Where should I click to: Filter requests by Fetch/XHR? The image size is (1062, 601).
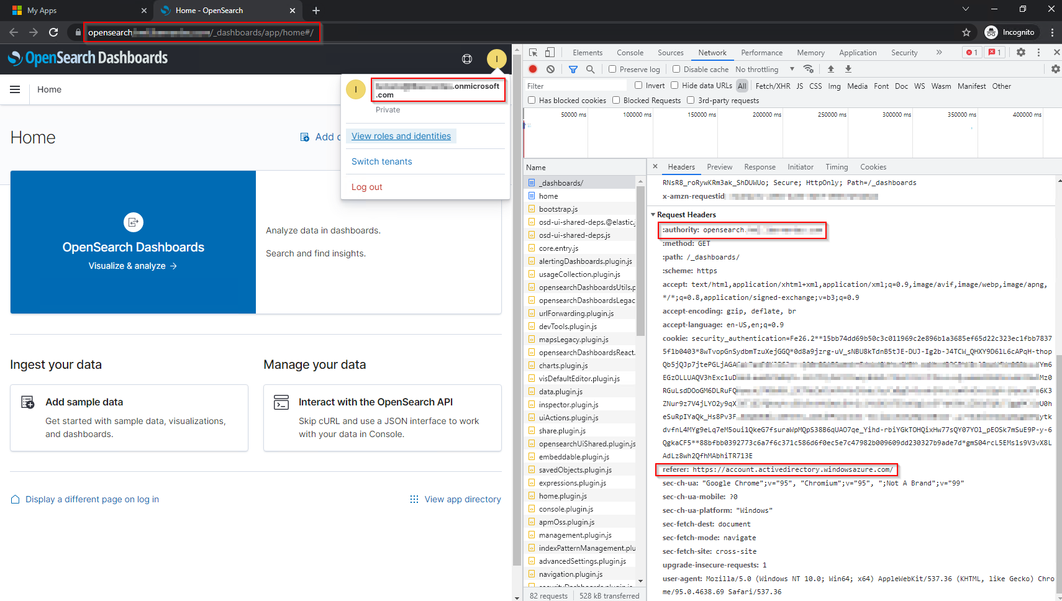(773, 86)
